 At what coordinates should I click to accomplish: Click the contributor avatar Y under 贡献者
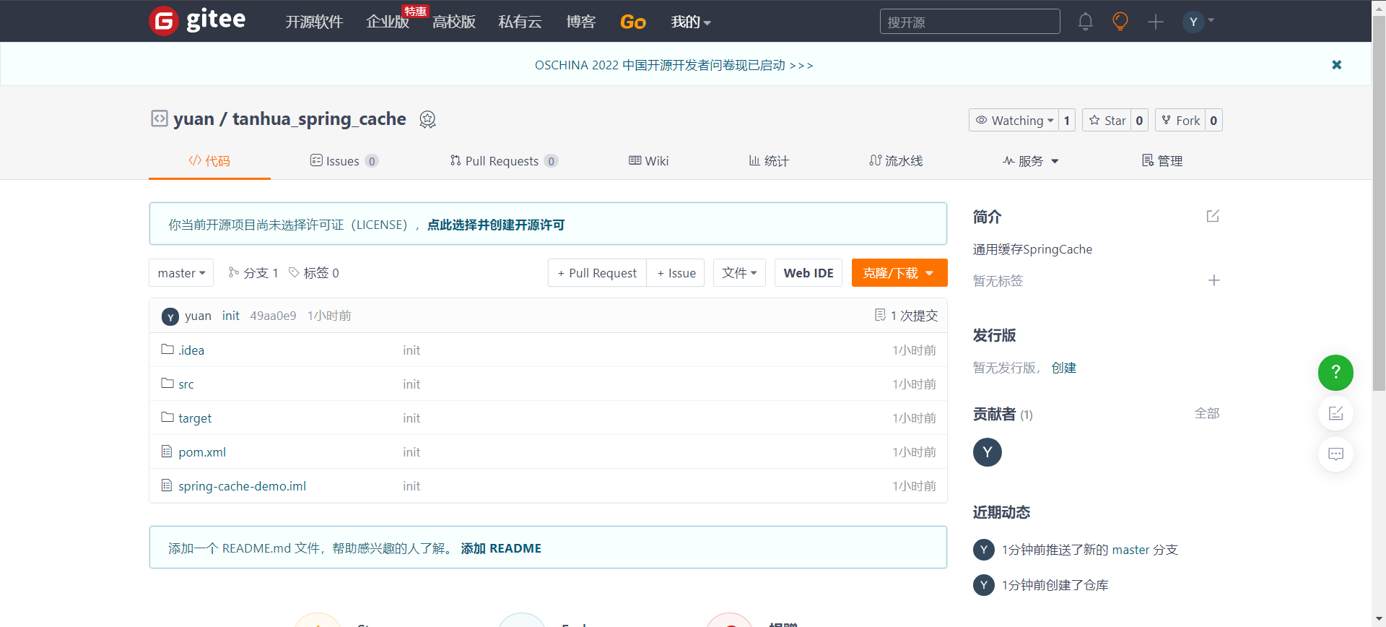click(988, 452)
